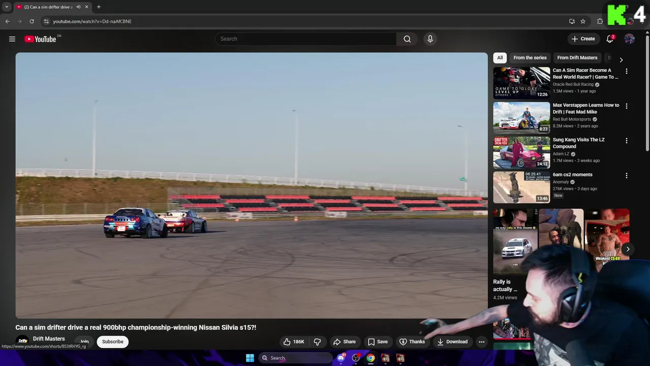Dislike the video with thumbs down

[317, 342]
